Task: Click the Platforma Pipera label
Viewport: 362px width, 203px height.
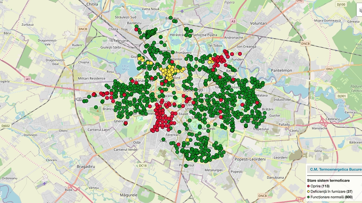Action: click(x=204, y=35)
